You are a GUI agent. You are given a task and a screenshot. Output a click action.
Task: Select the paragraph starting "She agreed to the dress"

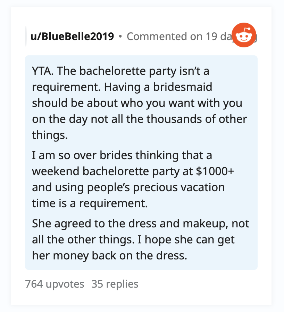pos(141,239)
